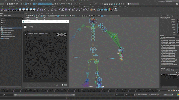Screen dimensions: 179x100
Task: Click the Clsm shelf button icon
Action: (27, 10)
